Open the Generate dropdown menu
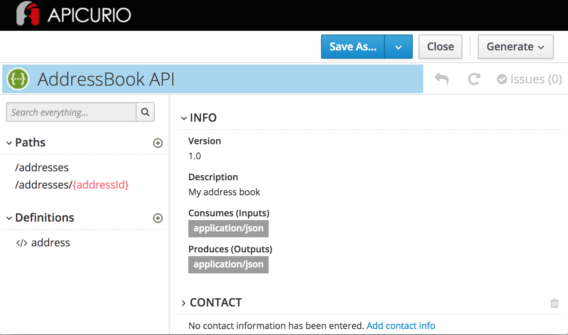This screenshot has height=335, width=568. 515,47
